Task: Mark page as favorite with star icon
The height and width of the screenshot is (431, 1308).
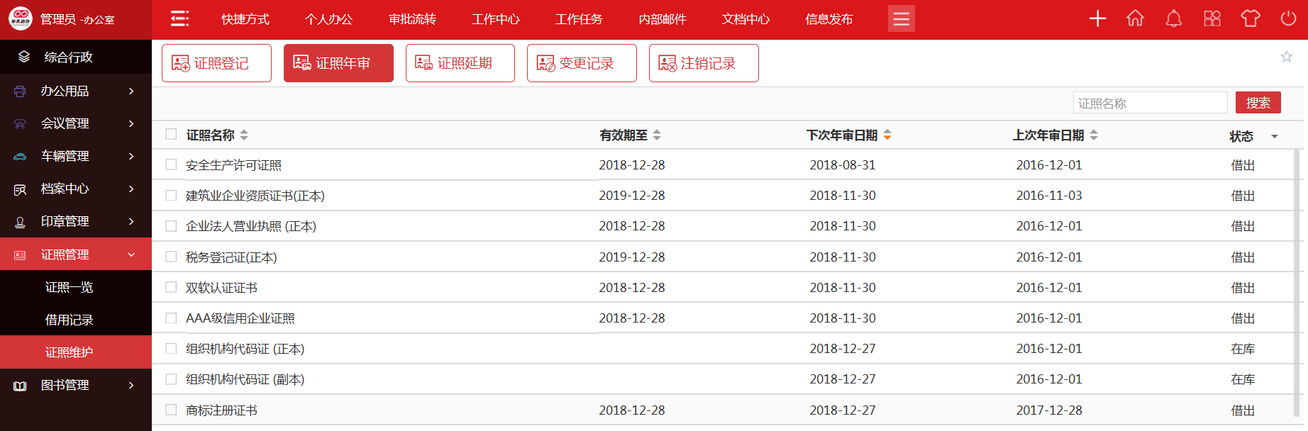Action: [1286, 57]
